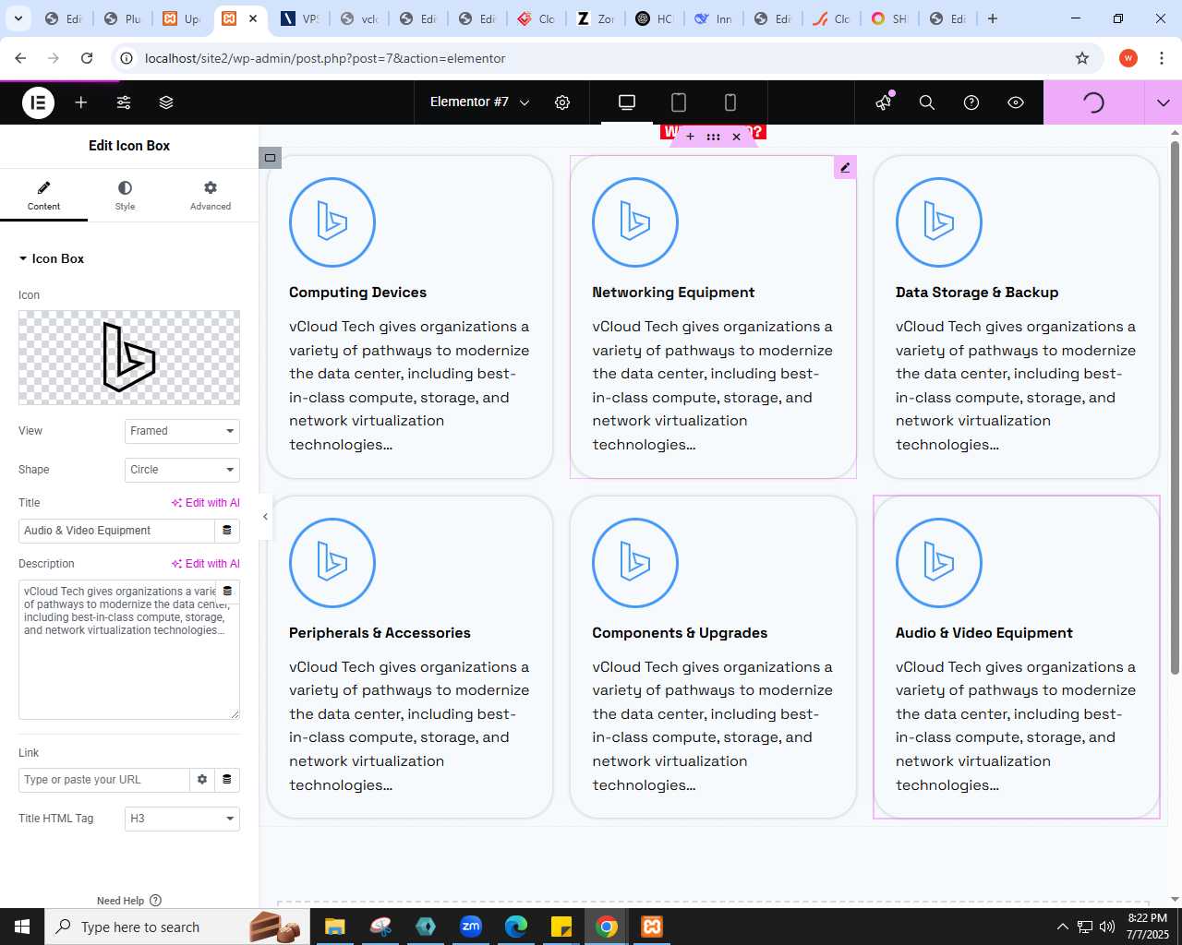Screen dimensions: 1182x945
Task: Open dynamic tags for Title field
Action: pyautogui.click(x=227, y=531)
